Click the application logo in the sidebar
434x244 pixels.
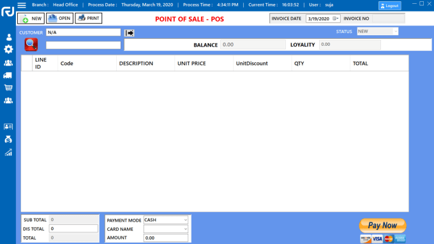point(8,11)
